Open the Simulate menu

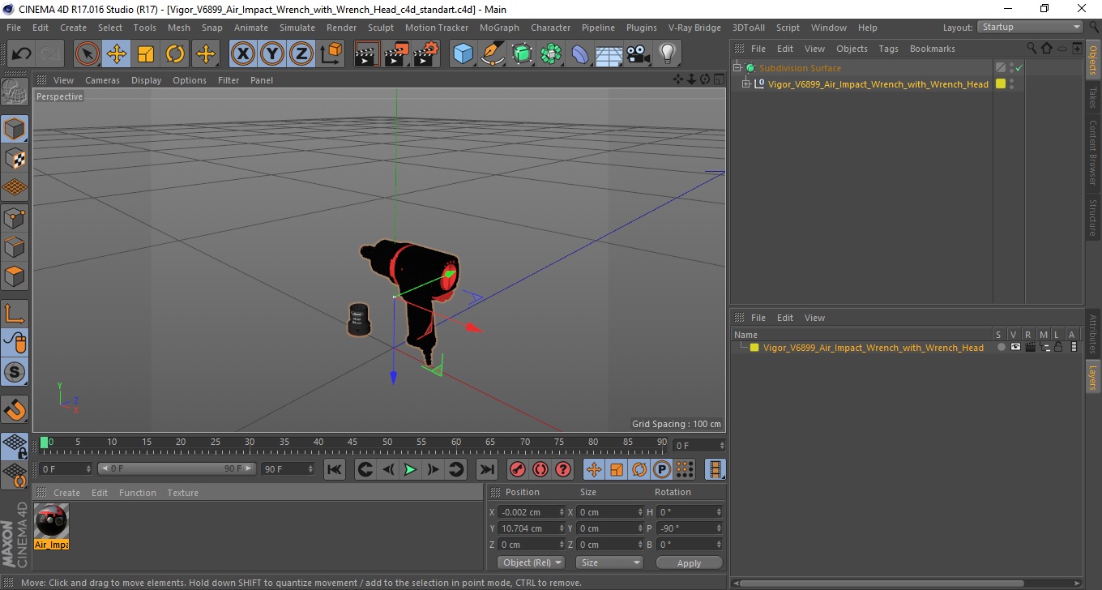point(297,28)
